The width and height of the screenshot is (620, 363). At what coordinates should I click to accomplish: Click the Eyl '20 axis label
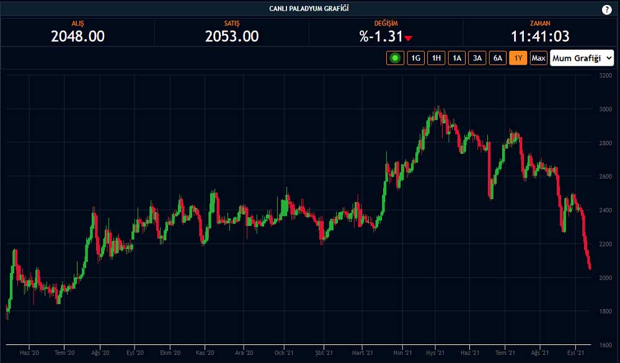[135, 352]
